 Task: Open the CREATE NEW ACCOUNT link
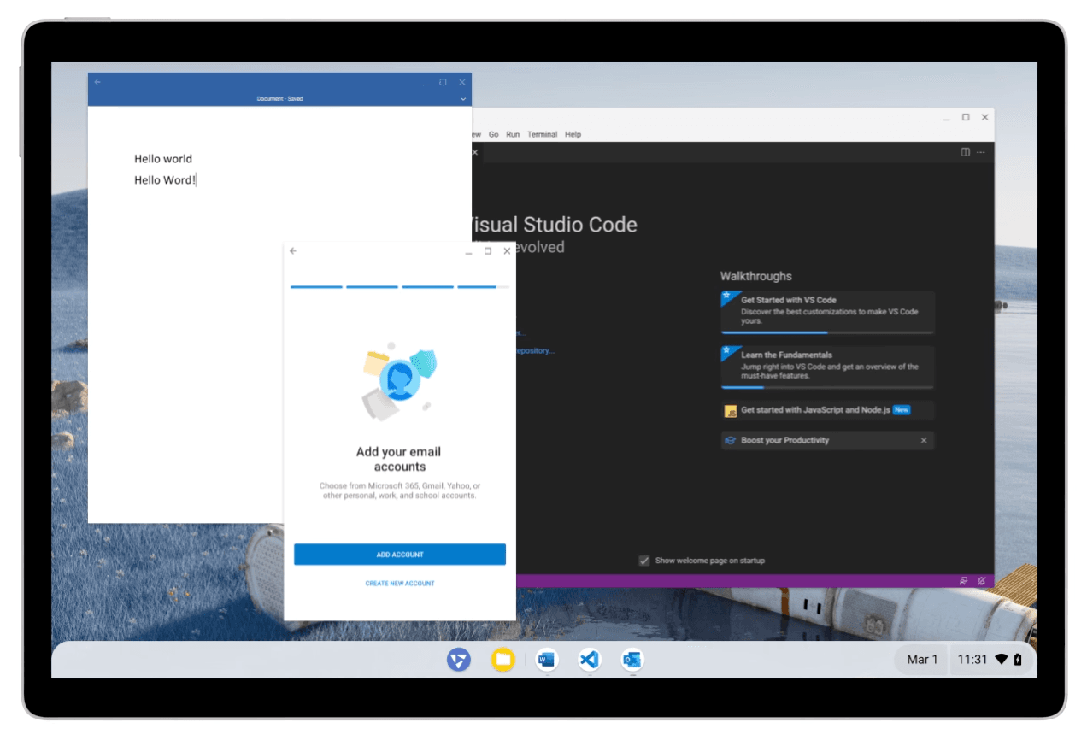400,584
